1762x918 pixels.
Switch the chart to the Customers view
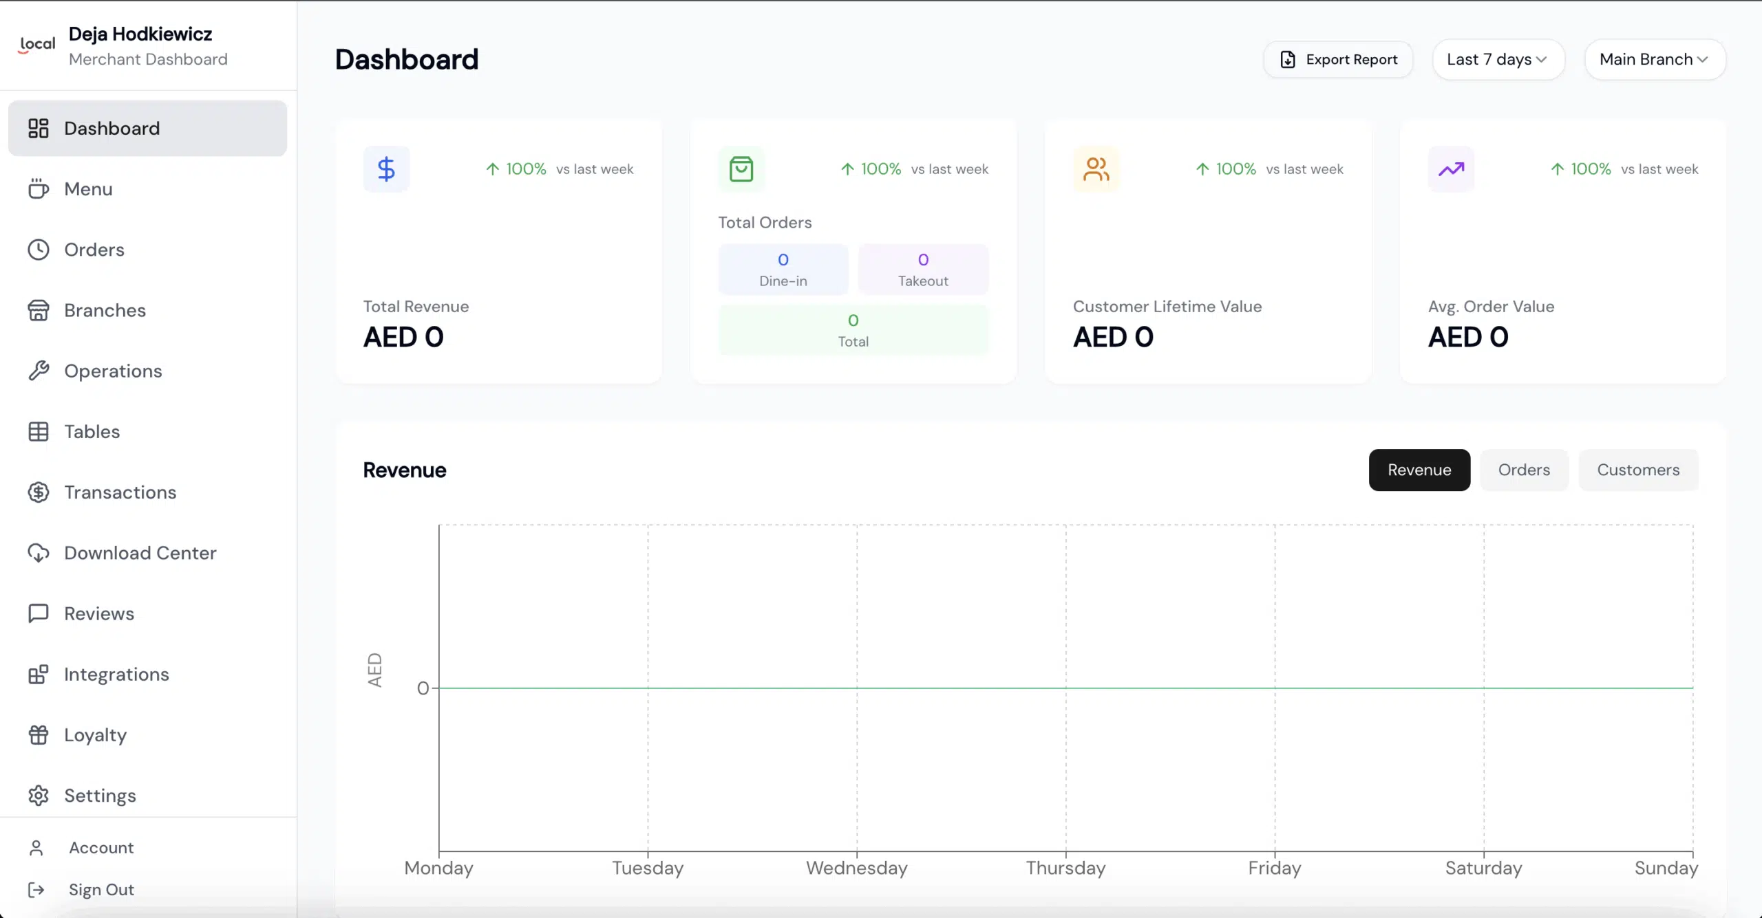[x=1638, y=470]
